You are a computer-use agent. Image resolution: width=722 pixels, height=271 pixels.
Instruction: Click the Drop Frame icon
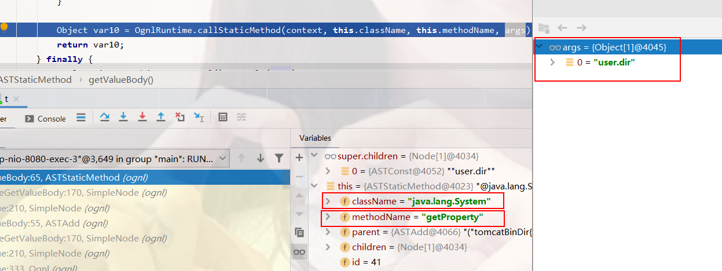[x=180, y=118]
